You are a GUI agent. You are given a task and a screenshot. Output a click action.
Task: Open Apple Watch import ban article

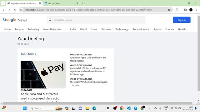[x=89, y=83]
